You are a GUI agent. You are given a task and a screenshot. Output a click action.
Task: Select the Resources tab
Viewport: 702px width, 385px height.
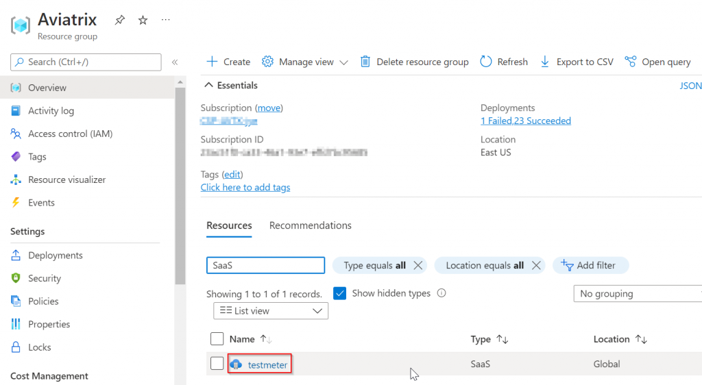pos(229,225)
